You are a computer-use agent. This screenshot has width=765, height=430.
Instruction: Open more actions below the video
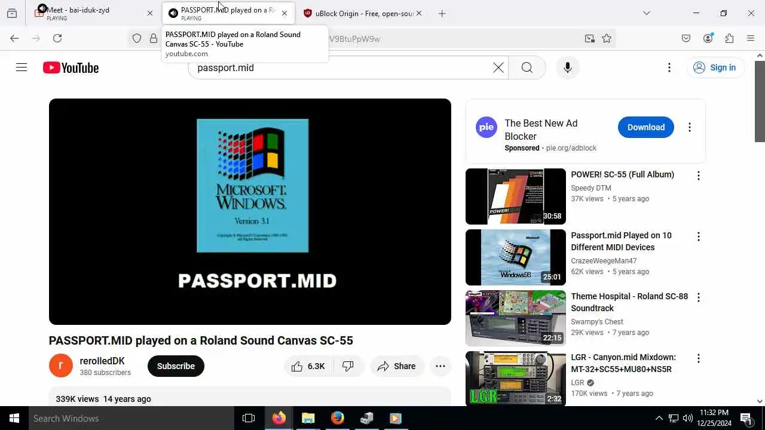click(x=440, y=366)
